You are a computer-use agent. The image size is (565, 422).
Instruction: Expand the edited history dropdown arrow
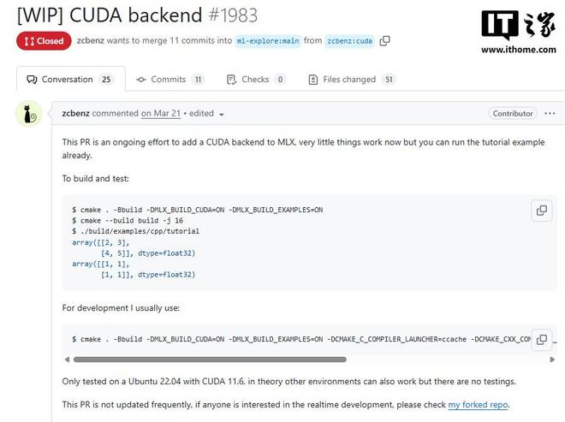[222, 114]
